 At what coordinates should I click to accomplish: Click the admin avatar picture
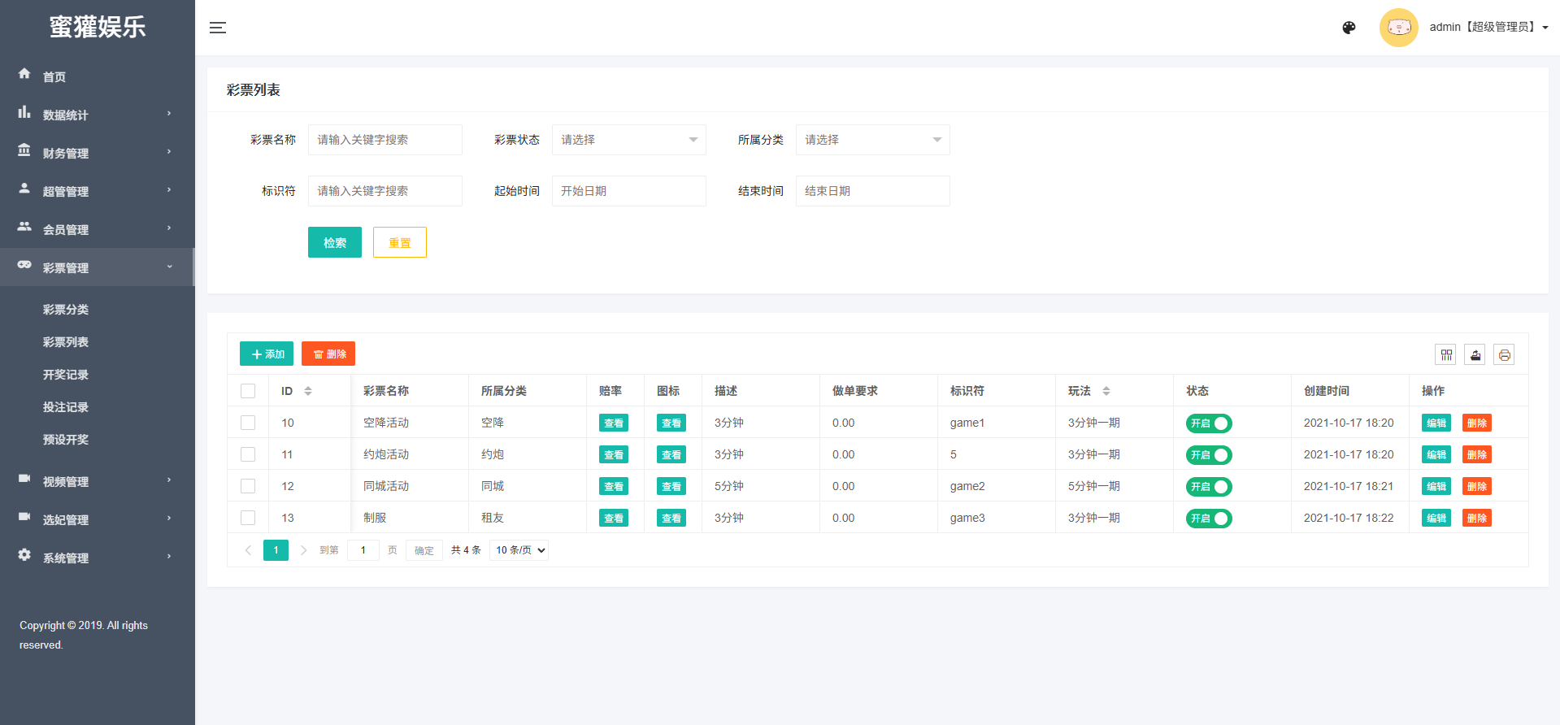1398,28
